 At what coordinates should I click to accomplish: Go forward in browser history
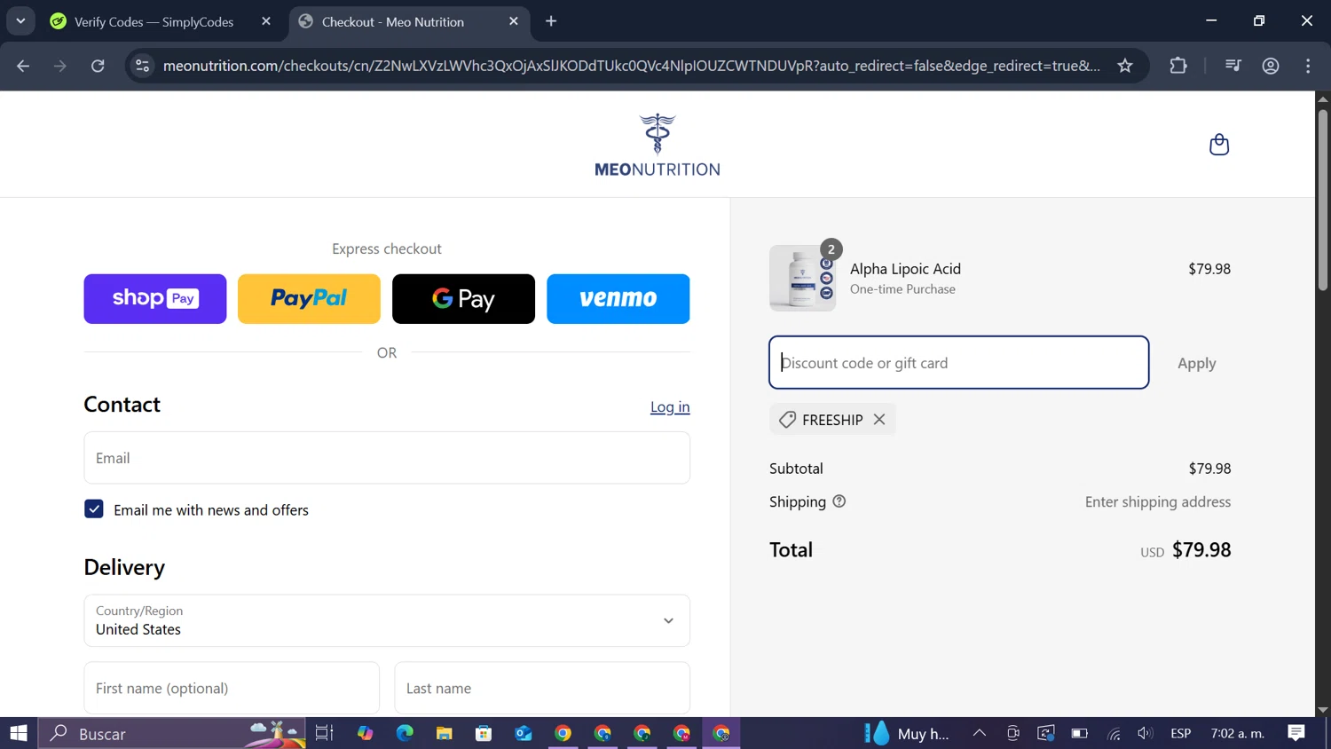(60, 66)
